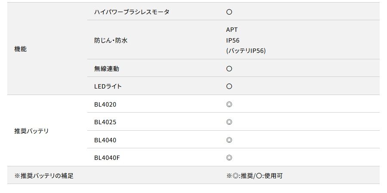387x193 pixels.
Task: Select the 防じん・防水 row label
Action: click(x=111, y=40)
